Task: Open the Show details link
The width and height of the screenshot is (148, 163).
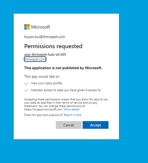Action: coord(71,109)
